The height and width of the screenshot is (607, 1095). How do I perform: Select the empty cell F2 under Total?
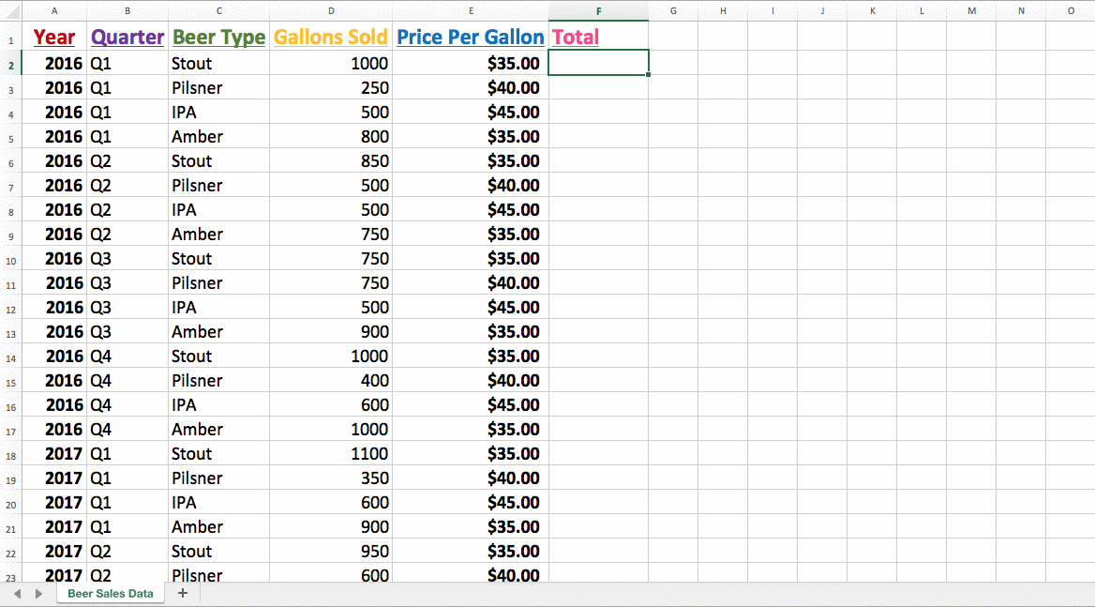click(x=598, y=63)
